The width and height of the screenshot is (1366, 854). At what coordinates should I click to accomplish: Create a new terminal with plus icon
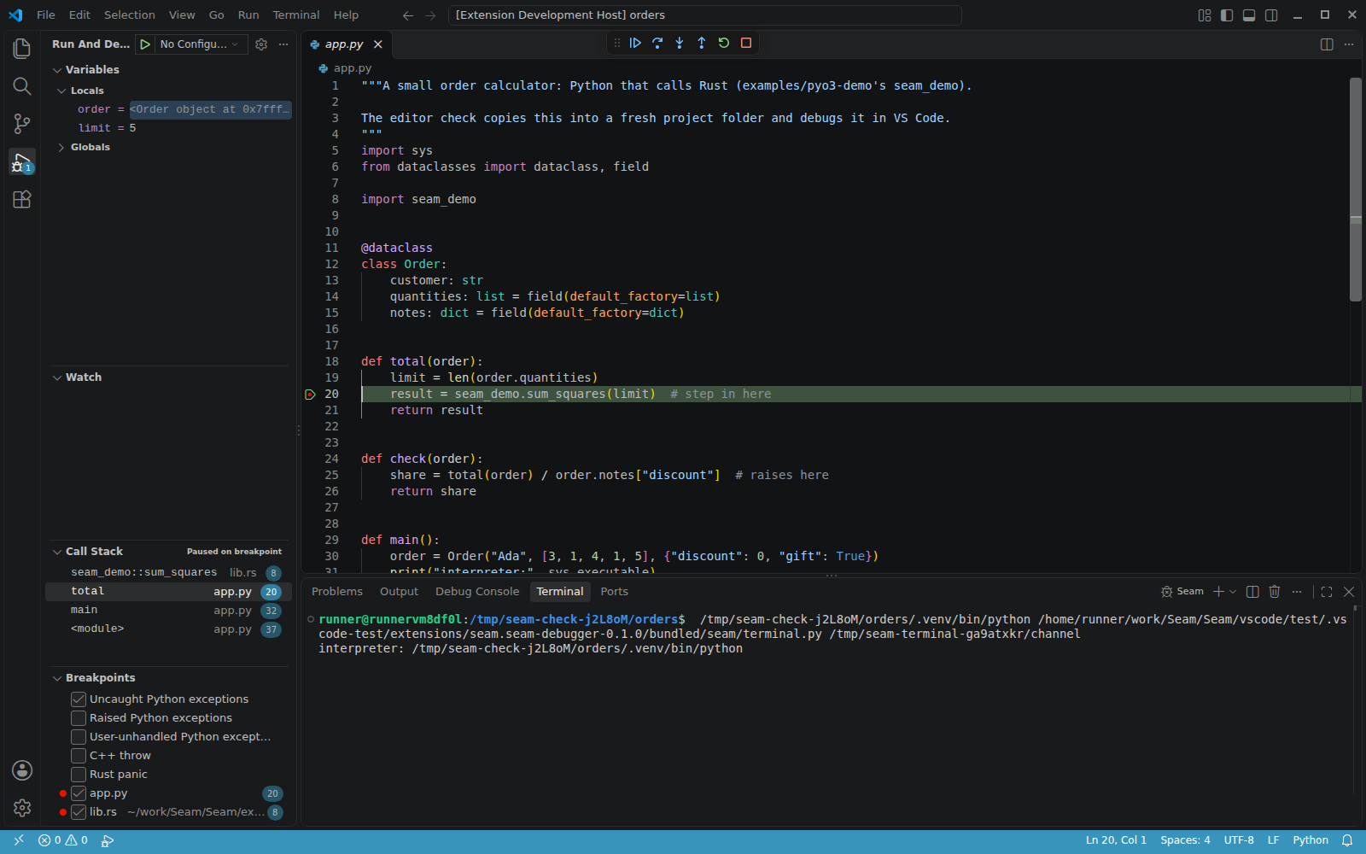tap(1218, 591)
